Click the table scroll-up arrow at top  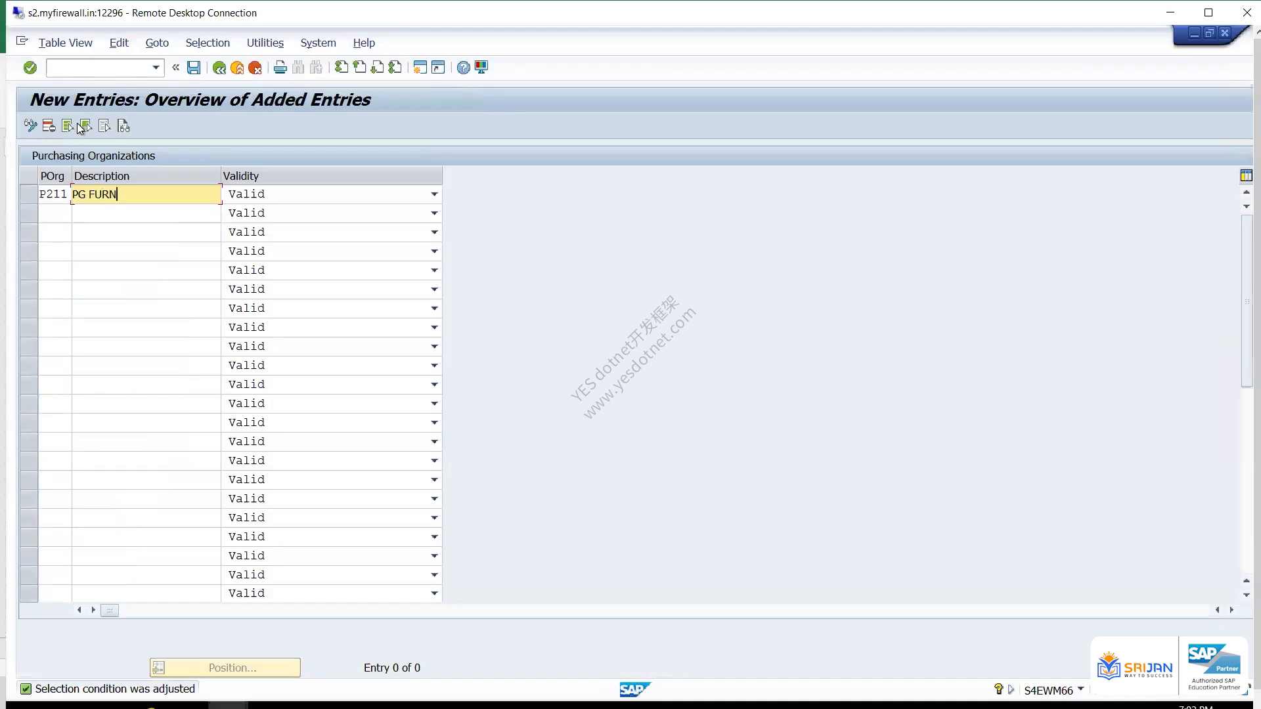click(x=1246, y=192)
